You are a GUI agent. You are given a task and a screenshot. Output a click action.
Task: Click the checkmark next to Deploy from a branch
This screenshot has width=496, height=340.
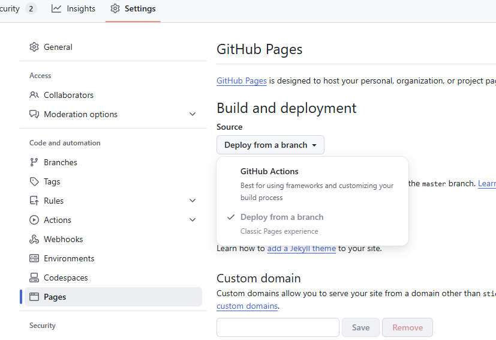coord(232,217)
